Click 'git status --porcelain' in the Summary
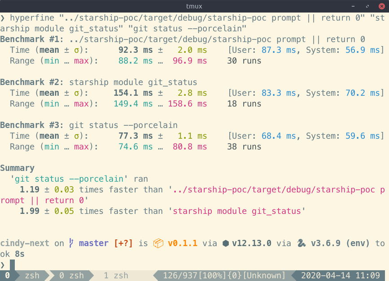Viewport: 389px width, 281px height. (x=69, y=179)
